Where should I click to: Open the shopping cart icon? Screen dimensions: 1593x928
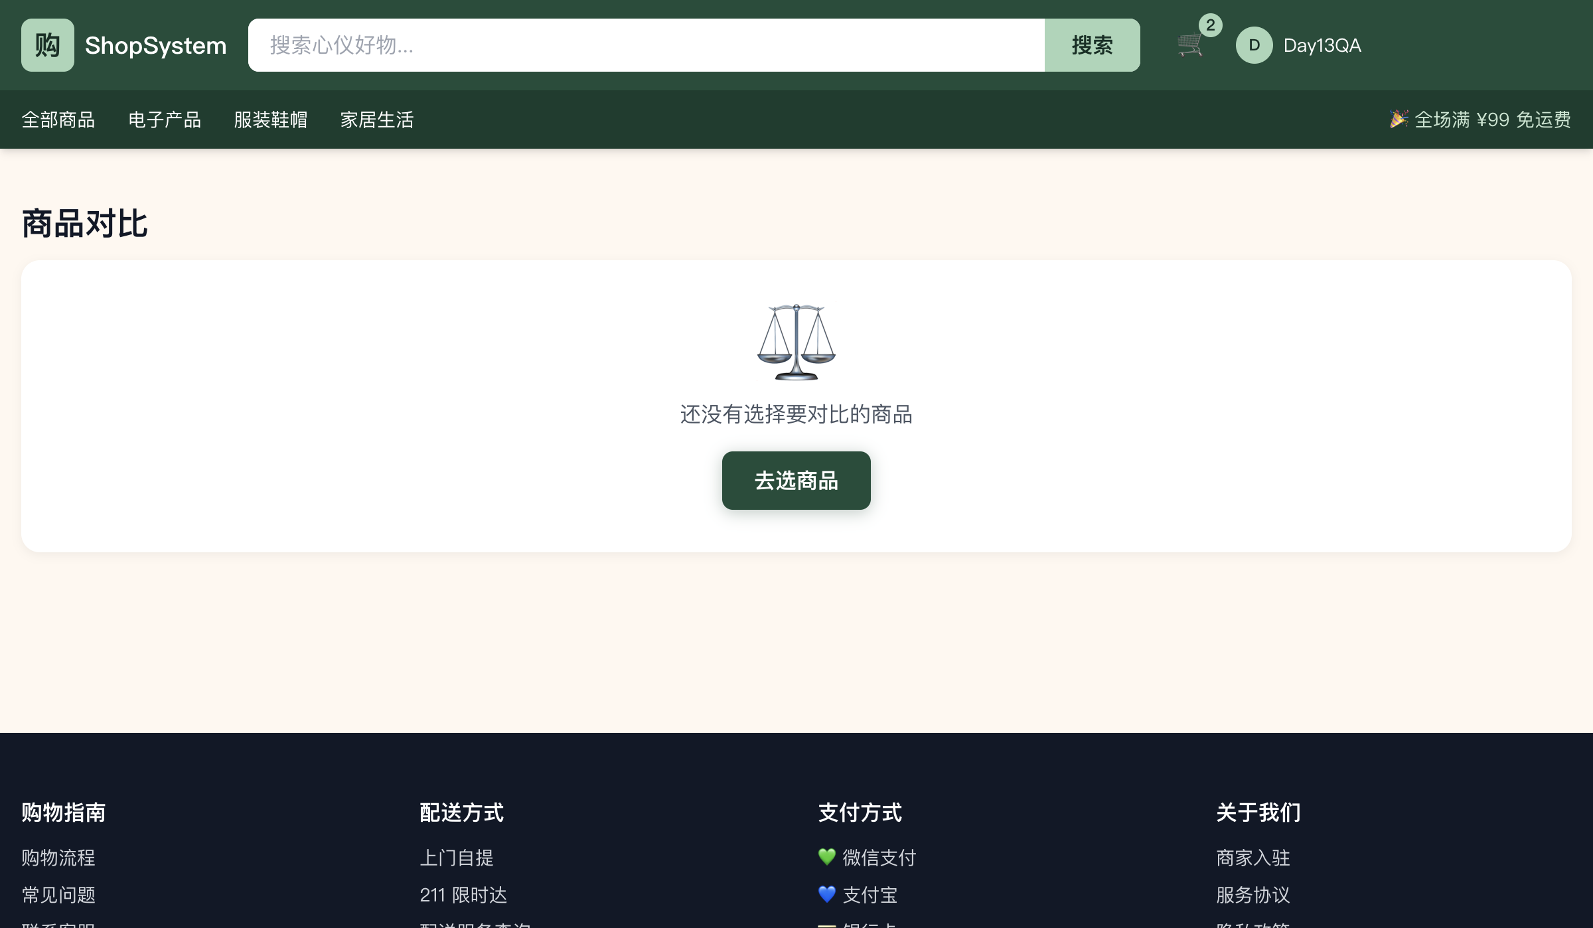(x=1190, y=45)
